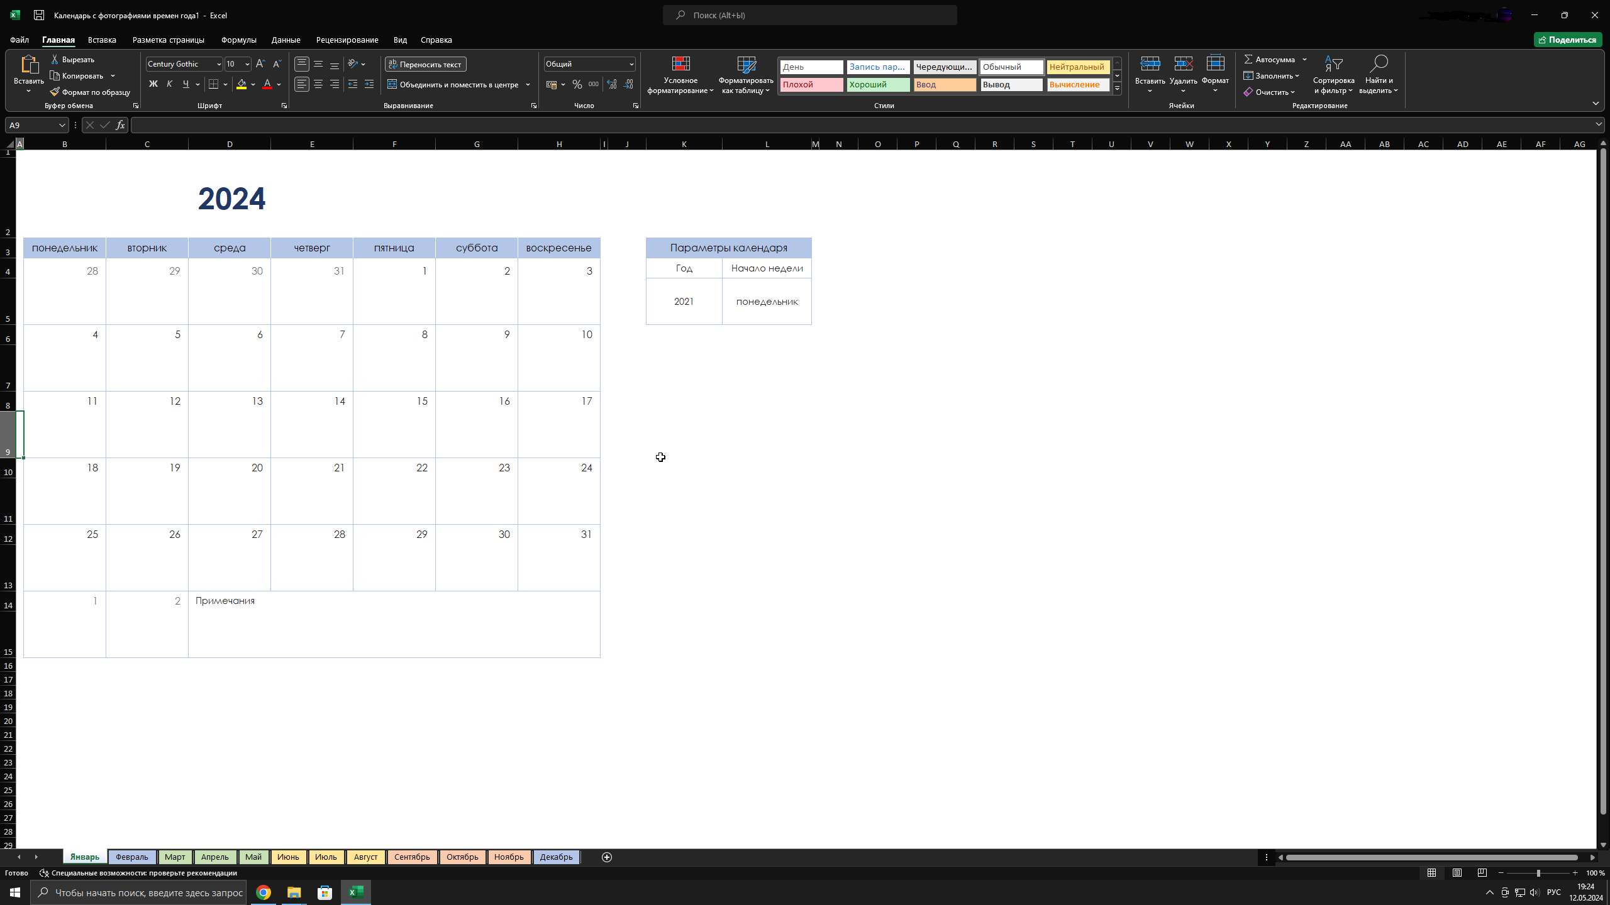Screen dimensions: 1610x905
Task: Decrease font size with the small A icon
Action: coord(277,64)
